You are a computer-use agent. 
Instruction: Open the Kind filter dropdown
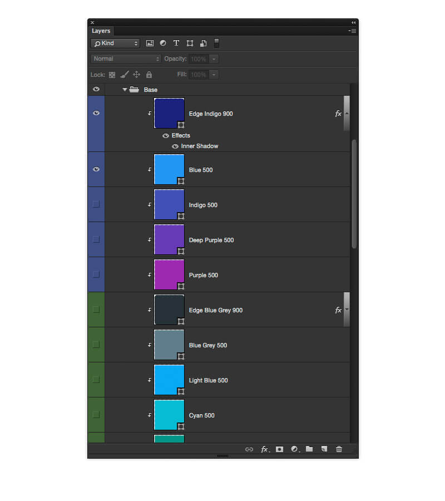115,43
